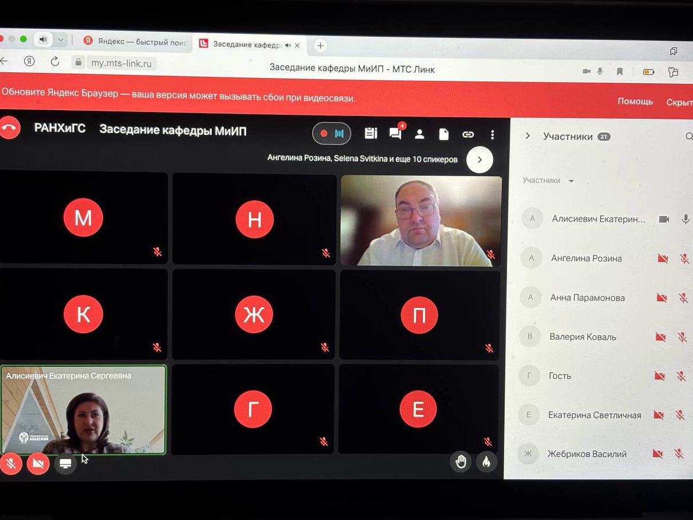Toggle the recording indicator button
Screen dimensions: 693x520
[332, 134]
